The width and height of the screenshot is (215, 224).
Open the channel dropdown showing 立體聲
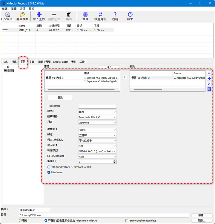pyautogui.click(x=97, y=135)
